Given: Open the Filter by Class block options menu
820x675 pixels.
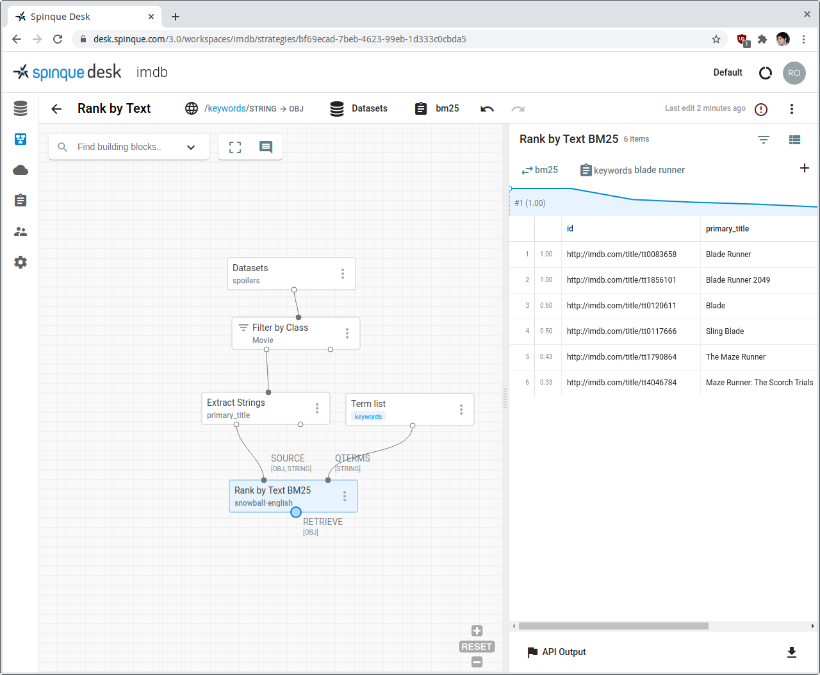Looking at the screenshot, I should tap(347, 333).
